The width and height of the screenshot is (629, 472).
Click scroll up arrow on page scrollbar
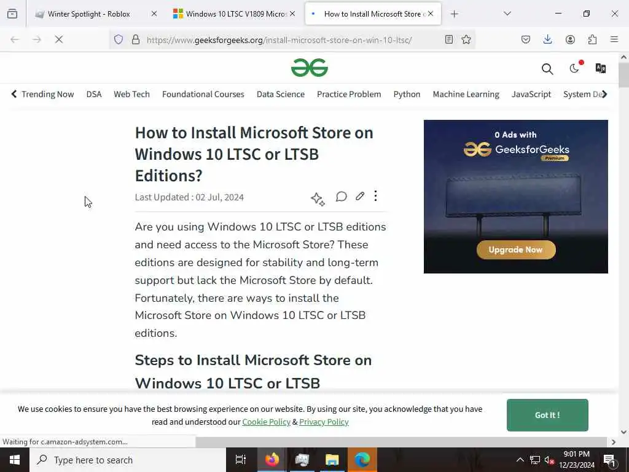(624, 57)
